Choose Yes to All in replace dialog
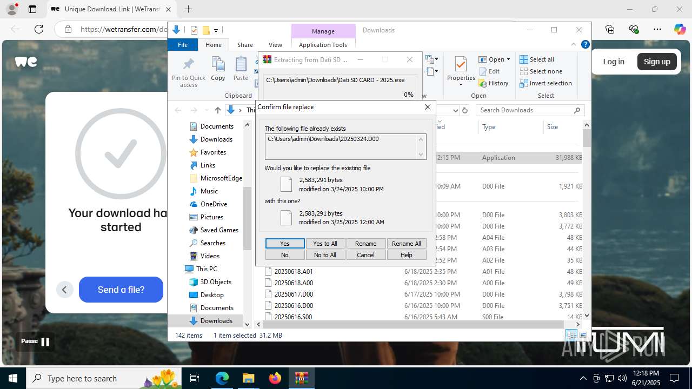692x389 pixels. 325,244
